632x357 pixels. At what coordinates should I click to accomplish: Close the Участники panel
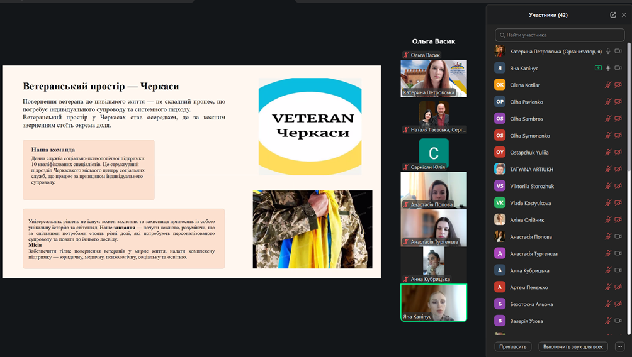pyautogui.click(x=624, y=15)
